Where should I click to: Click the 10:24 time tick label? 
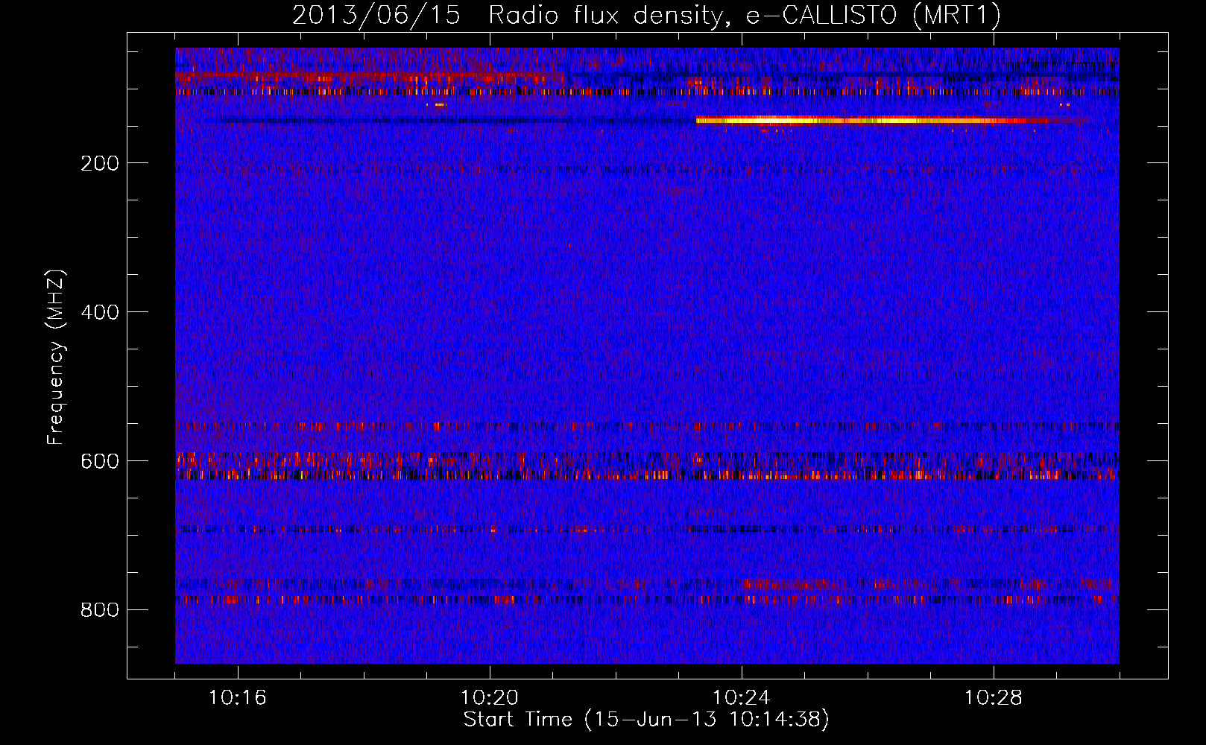coord(742,698)
